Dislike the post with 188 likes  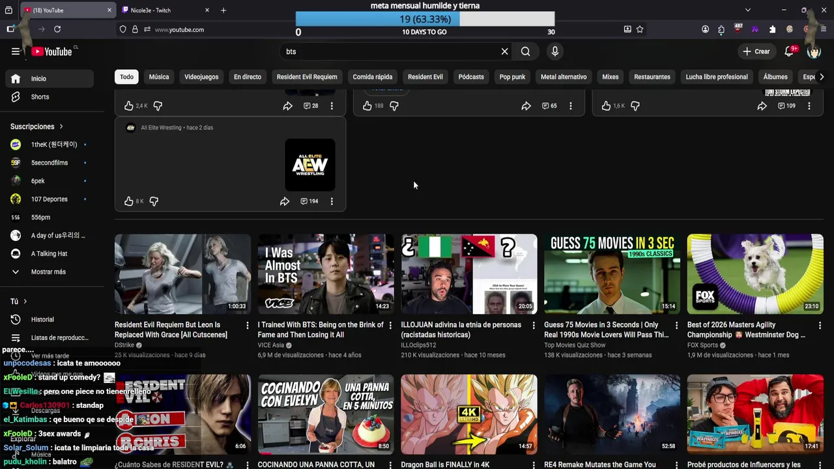point(394,106)
